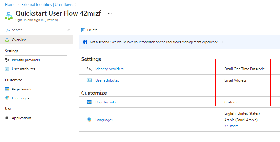
Task: Click the User attributes card icon in the sidebar
Action: click(7, 69)
